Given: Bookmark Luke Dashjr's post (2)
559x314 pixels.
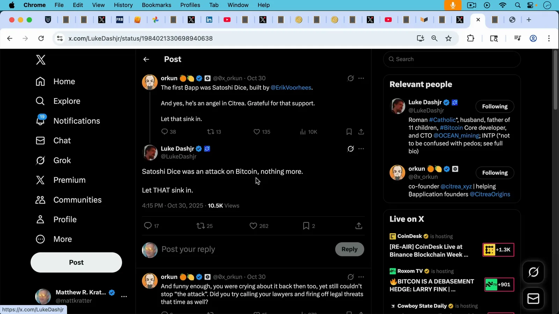Looking at the screenshot, I should (309, 226).
